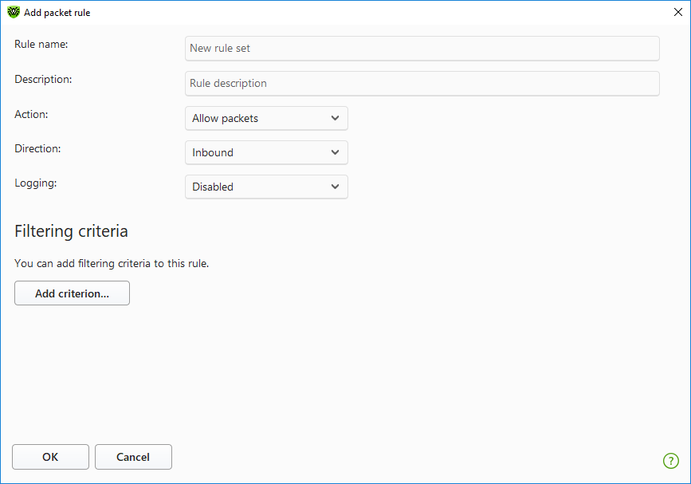This screenshot has width=691, height=484.
Task: Open the Disabled logging dropdown
Action: click(266, 187)
